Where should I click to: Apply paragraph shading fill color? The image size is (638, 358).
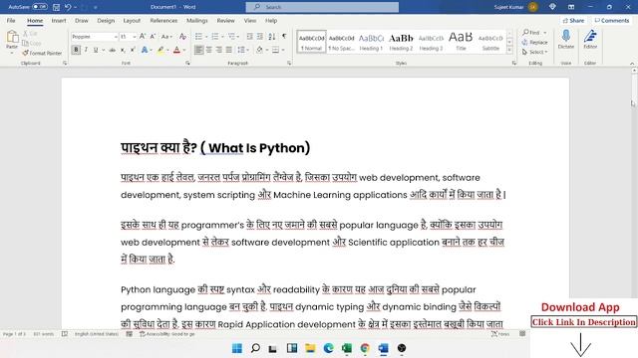[x=259, y=50]
